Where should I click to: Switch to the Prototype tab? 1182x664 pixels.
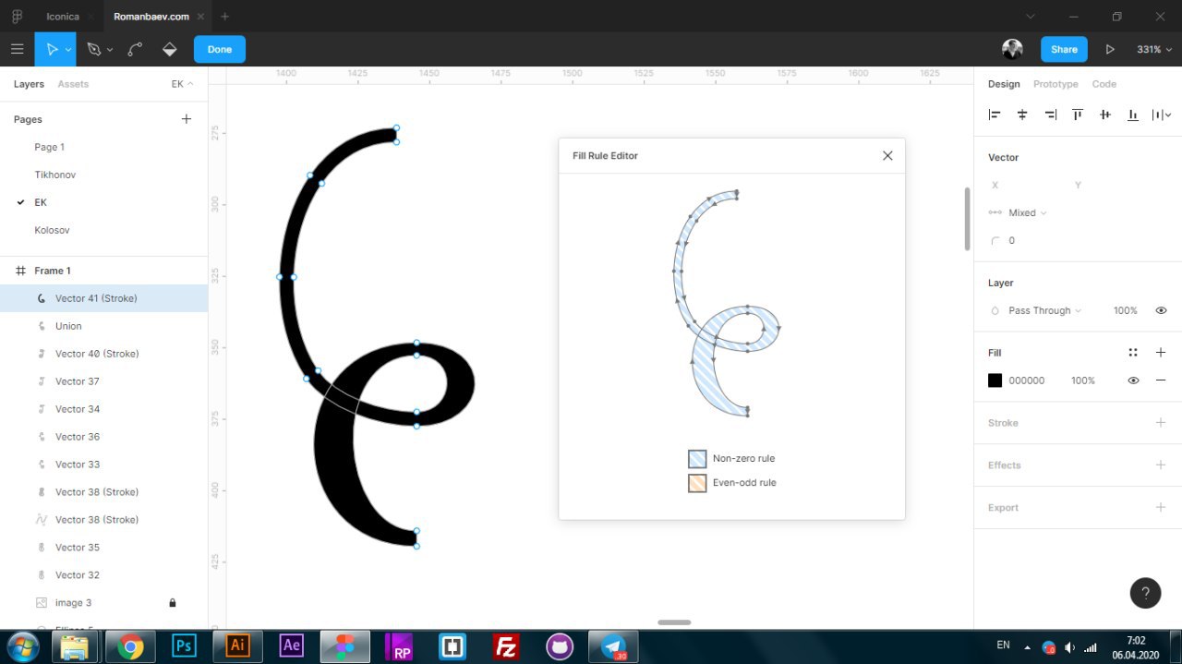[1055, 84]
